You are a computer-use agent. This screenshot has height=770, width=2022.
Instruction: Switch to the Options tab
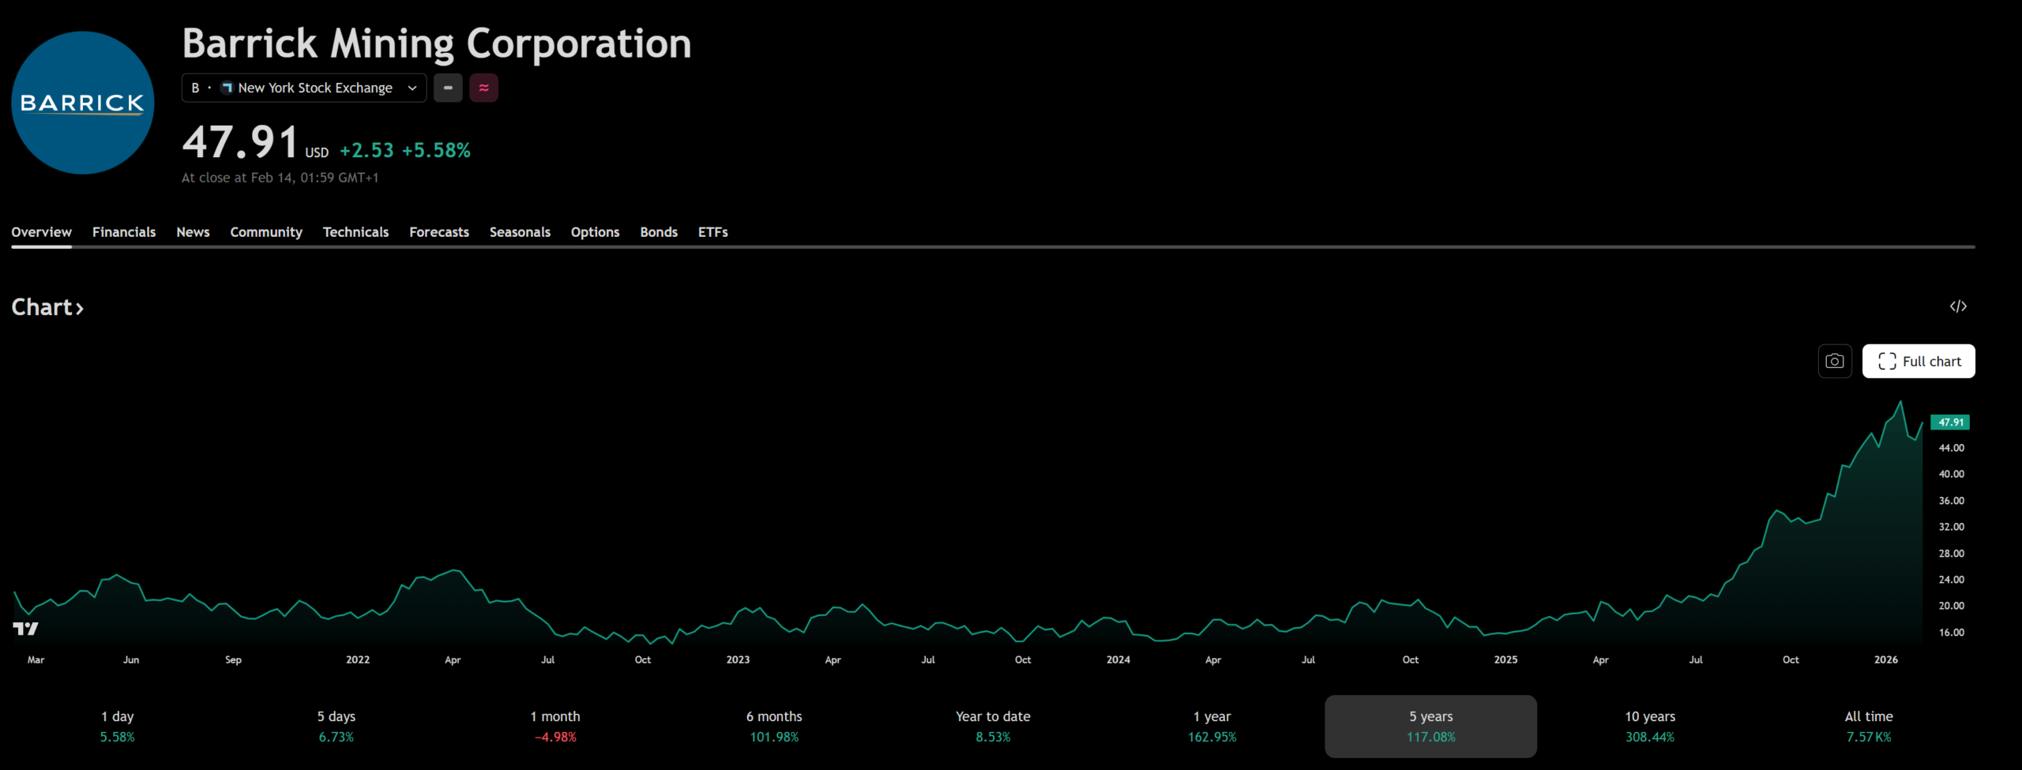pyautogui.click(x=595, y=232)
